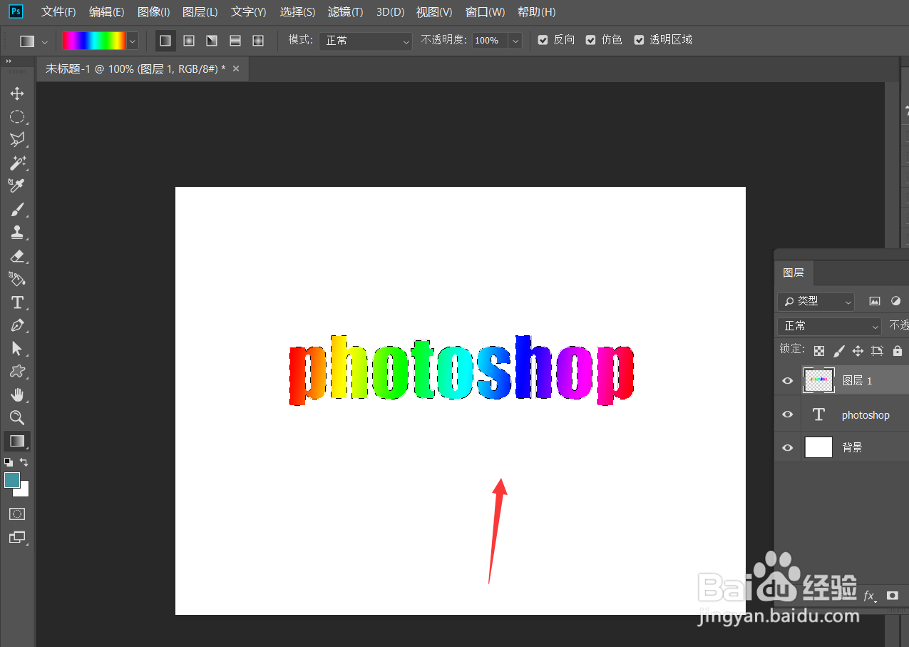Viewport: 909px width, 647px height.
Task: Lock transparent pixels of layer
Action: tap(820, 351)
